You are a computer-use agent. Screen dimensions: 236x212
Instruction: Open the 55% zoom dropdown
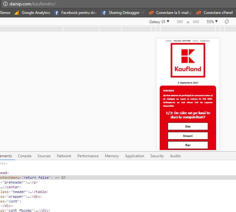click(x=212, y=22)
